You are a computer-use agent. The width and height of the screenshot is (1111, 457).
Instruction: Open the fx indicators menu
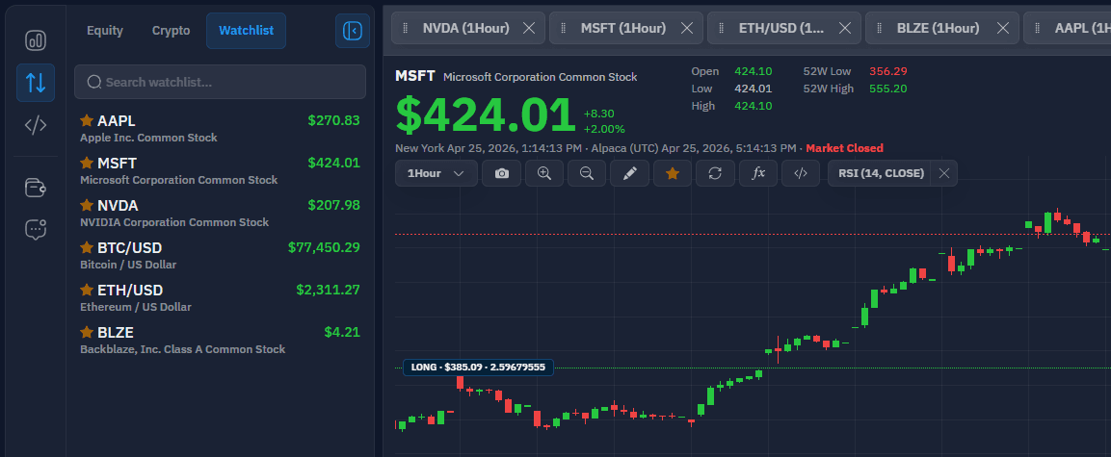coord(758,173)
